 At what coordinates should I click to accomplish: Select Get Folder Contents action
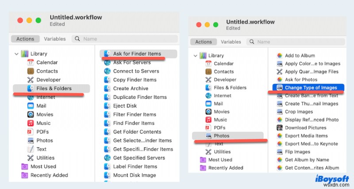[137, 131]
